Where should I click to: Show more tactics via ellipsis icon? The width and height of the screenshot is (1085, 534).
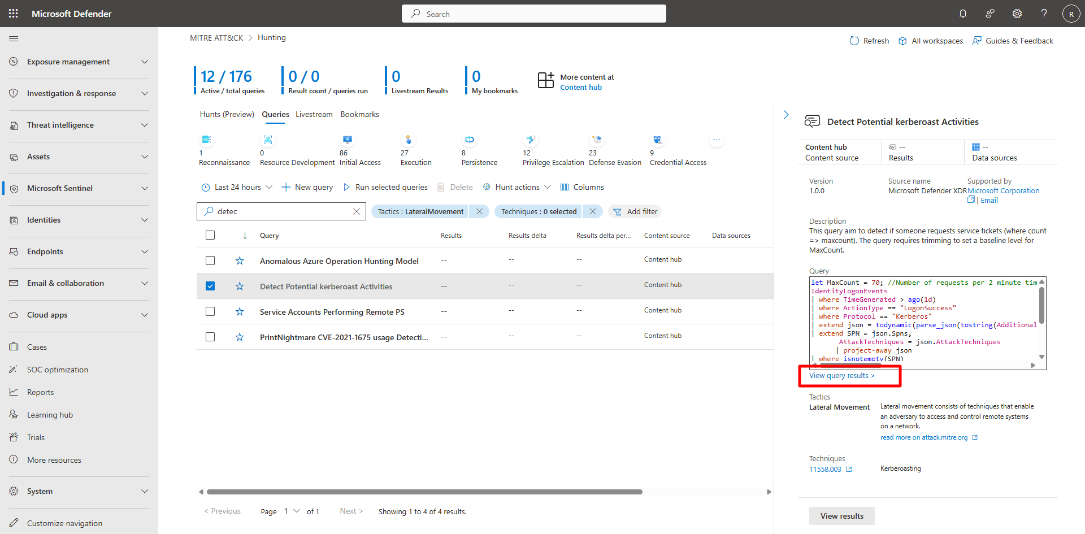[x=717, y=140]
